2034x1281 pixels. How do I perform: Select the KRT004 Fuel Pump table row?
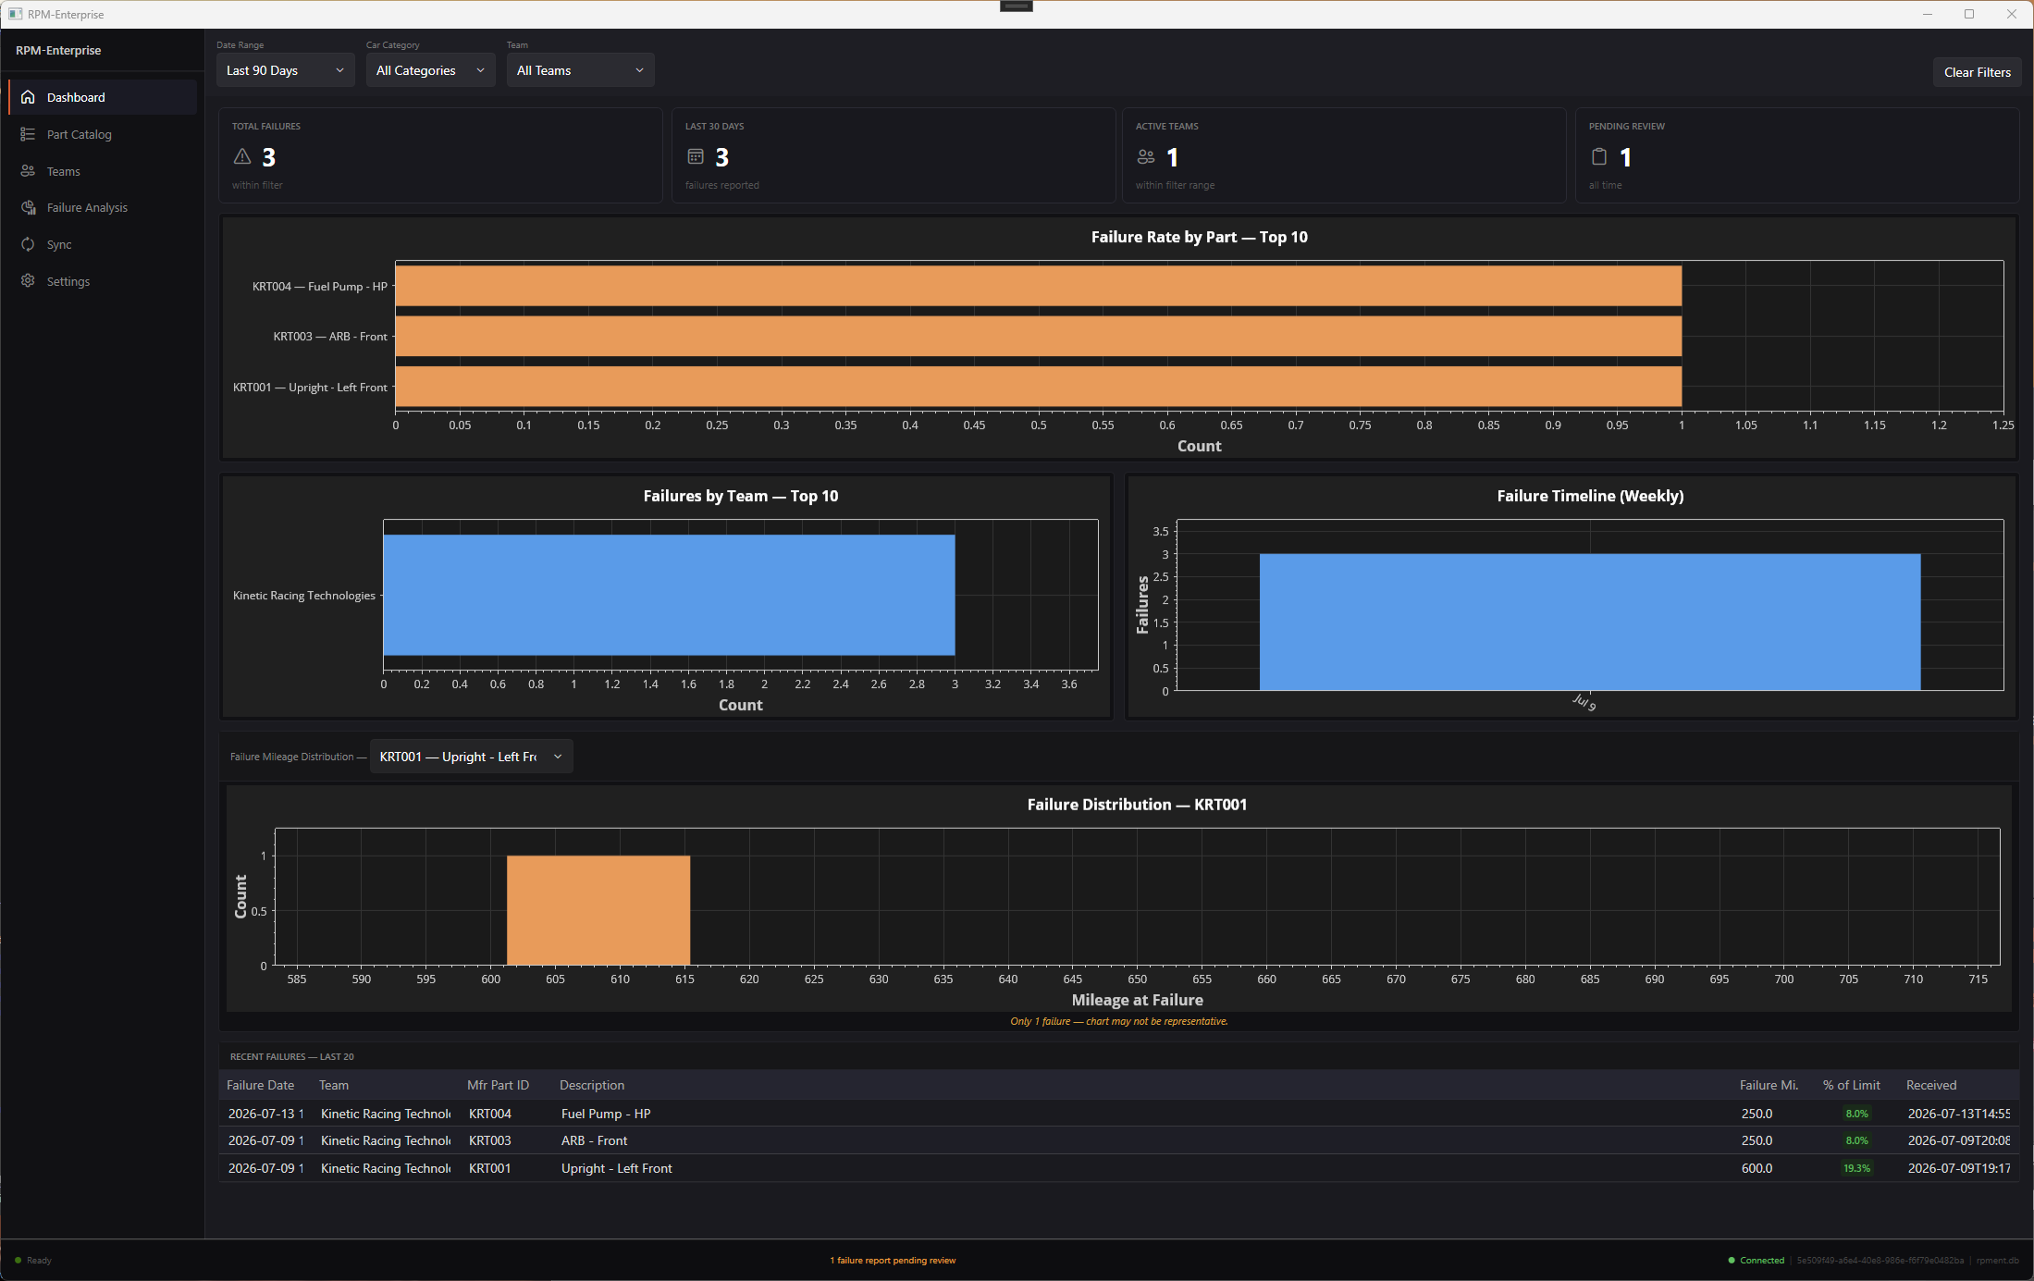(1118, 1114)
